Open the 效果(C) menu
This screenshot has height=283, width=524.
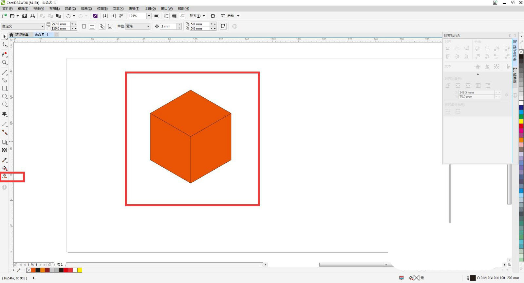(x=86, y=8)
